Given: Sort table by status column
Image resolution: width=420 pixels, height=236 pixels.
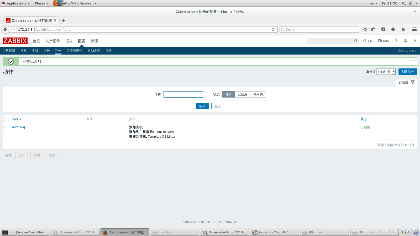Looking at the screenshot, I should 364,119.
